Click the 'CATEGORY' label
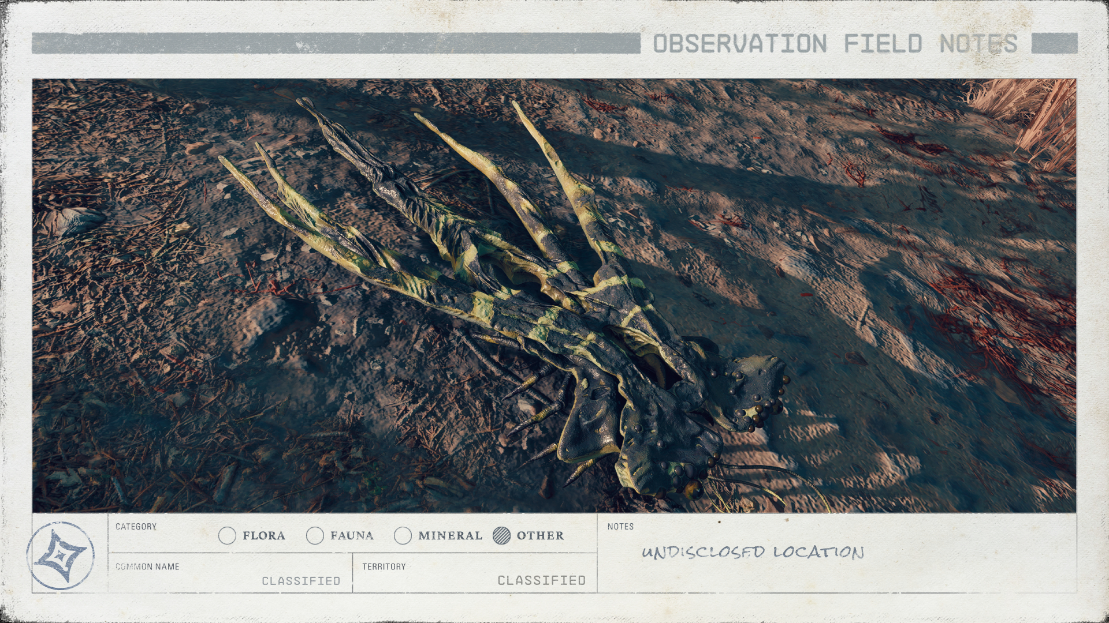The image size is (1109, 623). 136,527
